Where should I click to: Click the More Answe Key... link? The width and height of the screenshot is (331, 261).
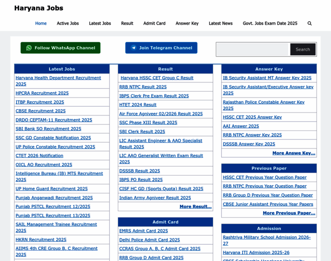(294, 153)
